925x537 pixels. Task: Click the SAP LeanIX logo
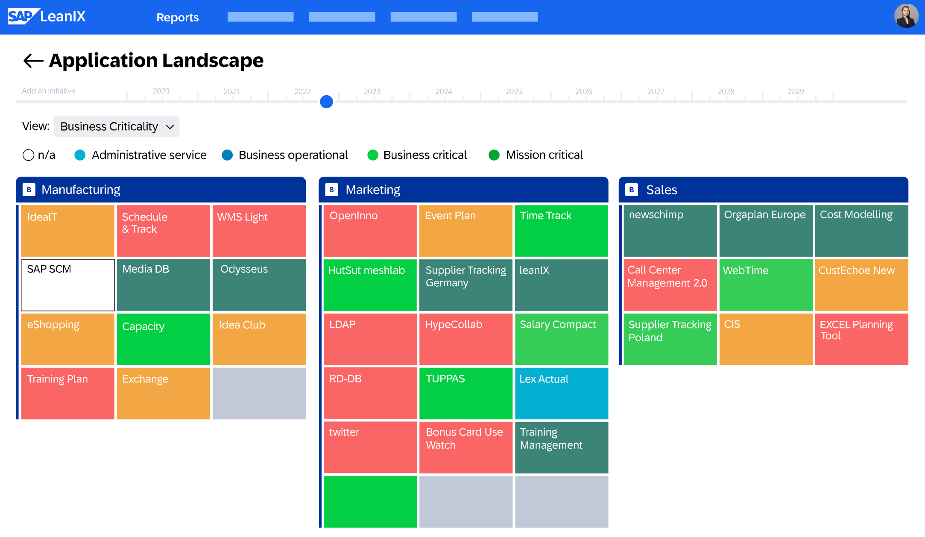47,17
